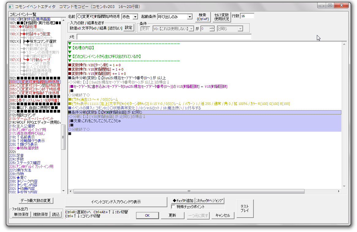
Task: Click the event list scroll-up arrow
Action: [63, 20]
